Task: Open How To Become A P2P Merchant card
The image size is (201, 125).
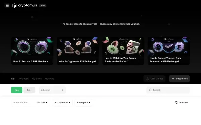Action: pos(32,51)
